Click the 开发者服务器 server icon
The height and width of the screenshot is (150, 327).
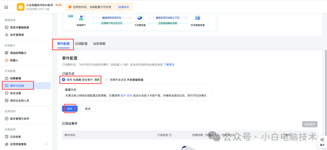click(197, 18)
